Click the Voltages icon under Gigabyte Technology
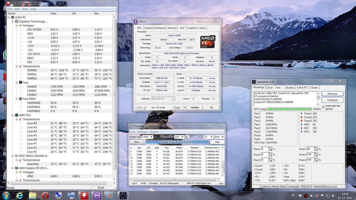The height and width of the screenshot is (200, 356). pyautogui.click(x=20, y=26)
